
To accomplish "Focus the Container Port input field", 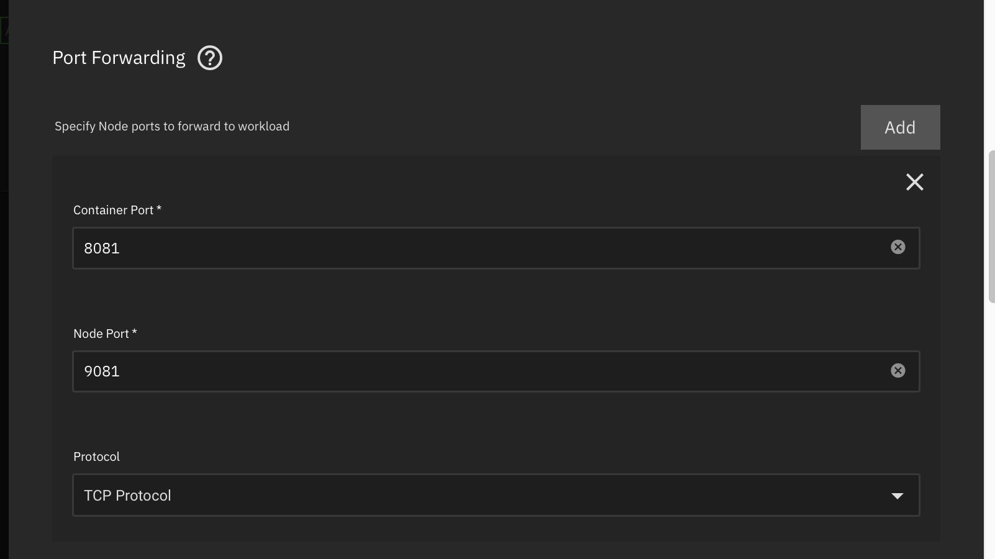I will (x=496, y=248).
